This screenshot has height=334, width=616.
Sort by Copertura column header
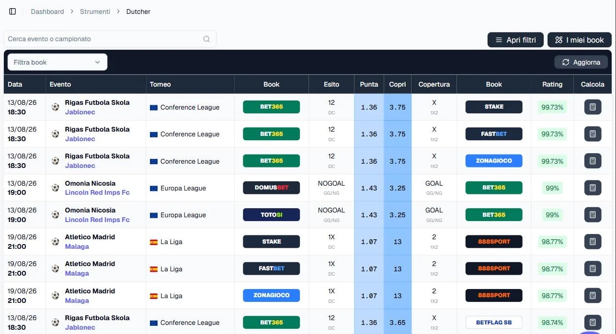tap(434, 84)
